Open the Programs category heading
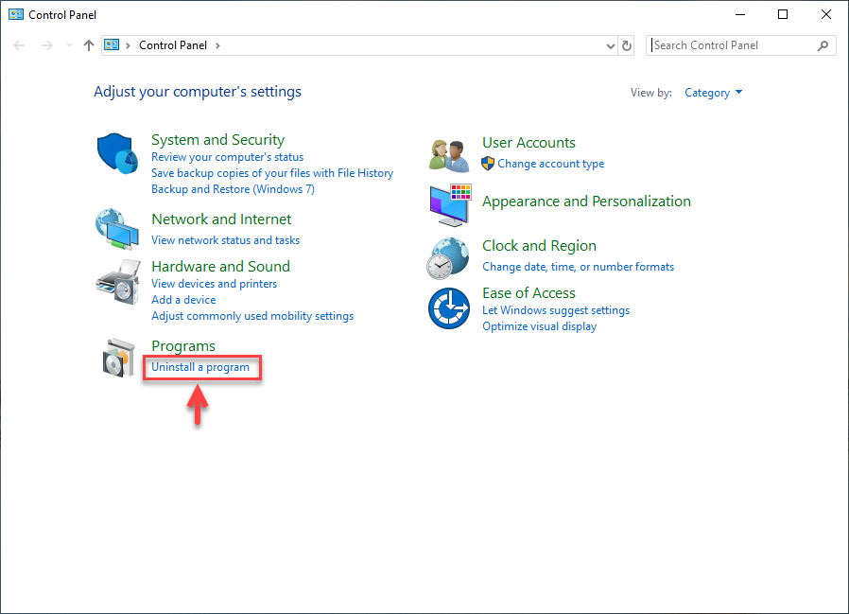The height and width of the screenshot is (614, 849). [183, 345]
